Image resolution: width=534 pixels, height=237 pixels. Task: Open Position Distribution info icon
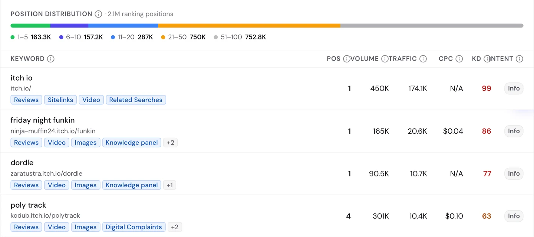click(98, 14)
